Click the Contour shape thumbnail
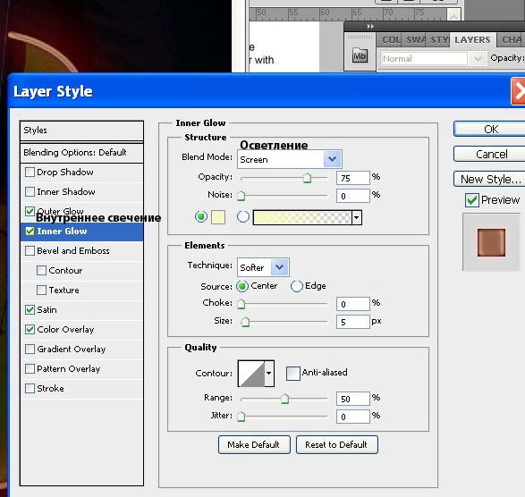This screenshot has height=497, width=525. pyautogui.click(x=251, y=373)
